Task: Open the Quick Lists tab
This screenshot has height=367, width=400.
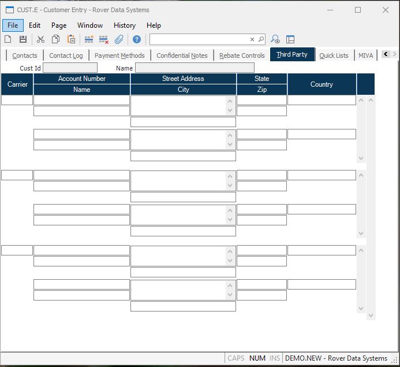Action: (x=334, y=55)
